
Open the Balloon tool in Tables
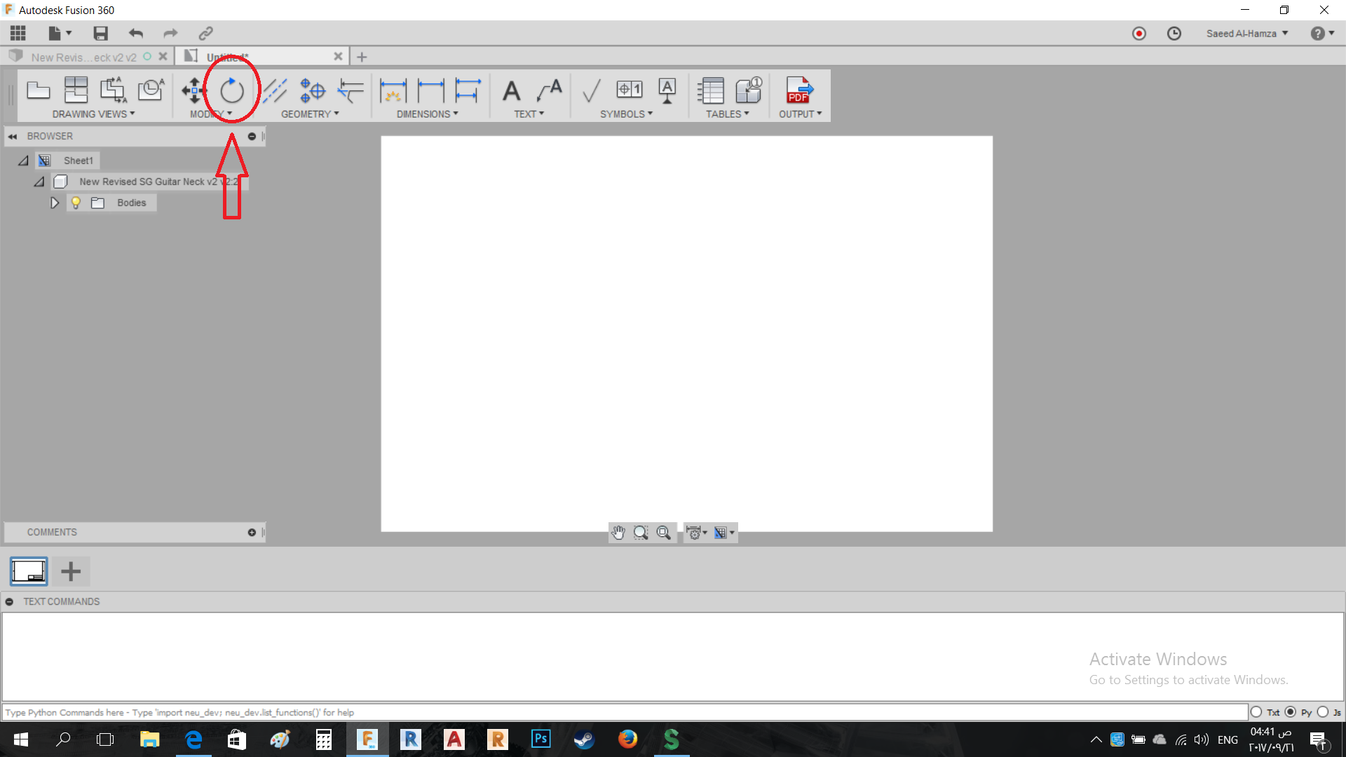748,90
